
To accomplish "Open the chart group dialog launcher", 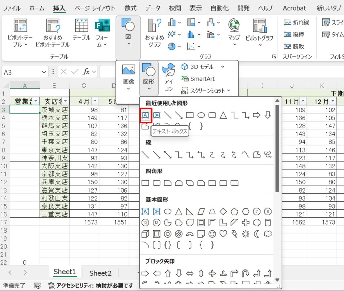I will point(274,57).
